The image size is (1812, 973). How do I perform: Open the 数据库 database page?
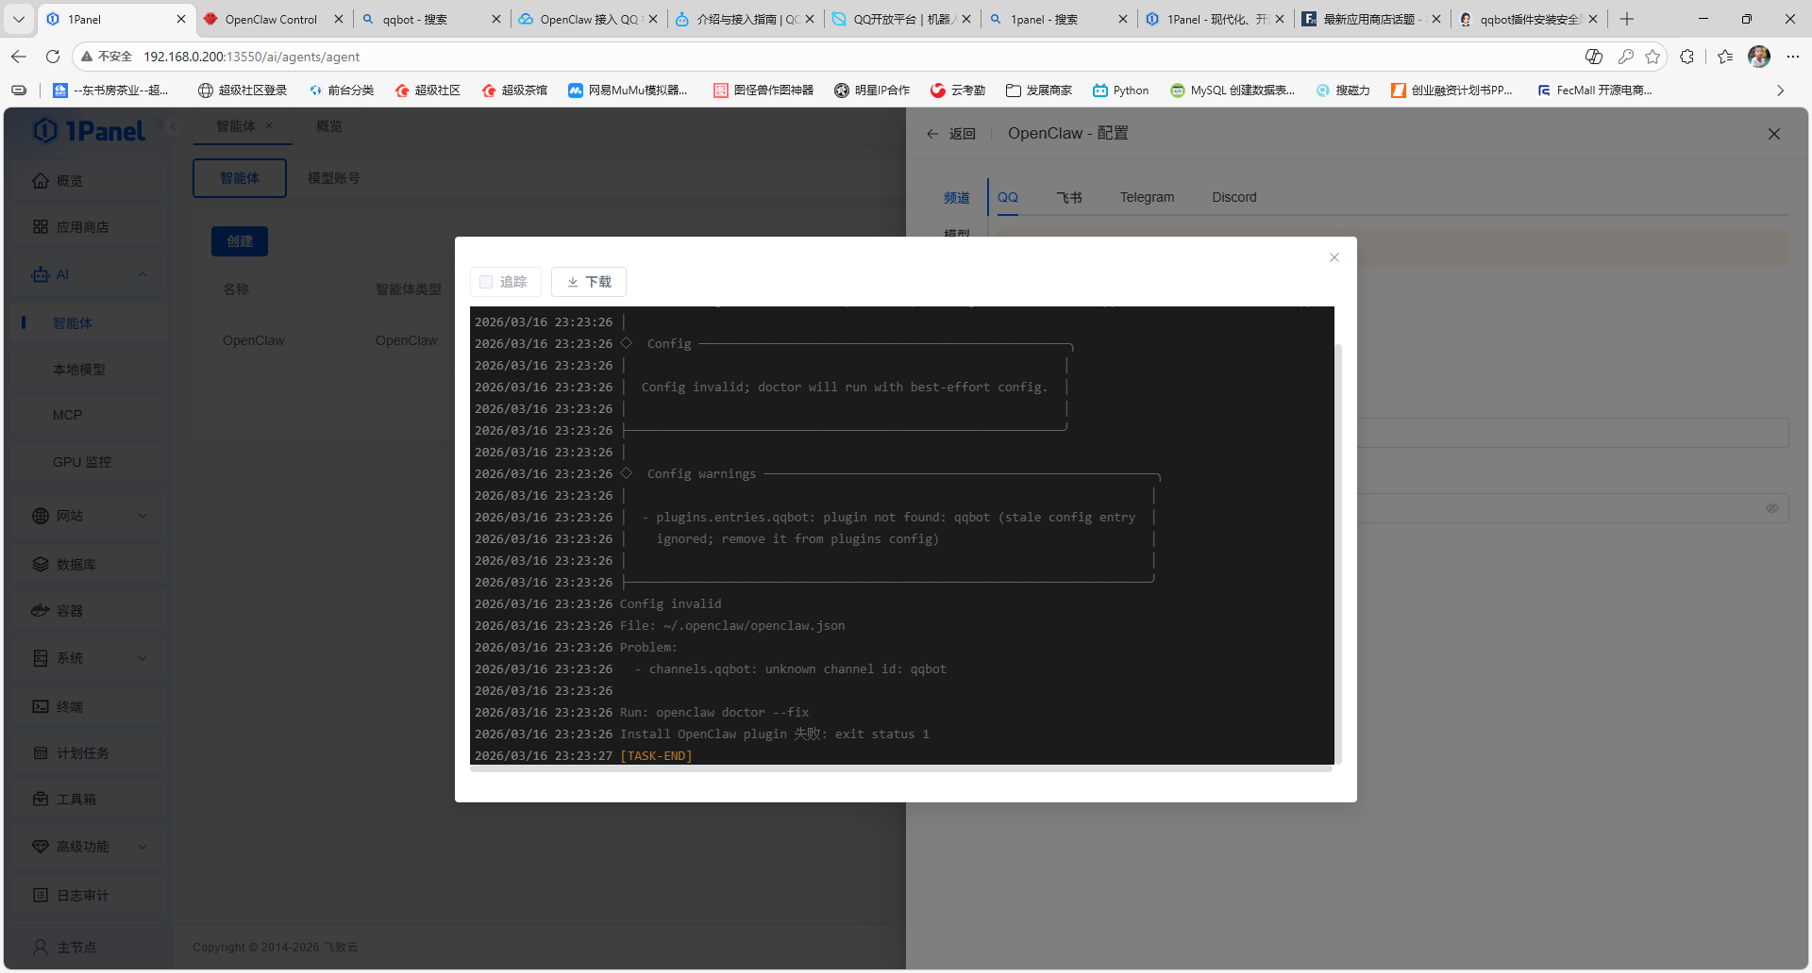(x=75, y=564)
